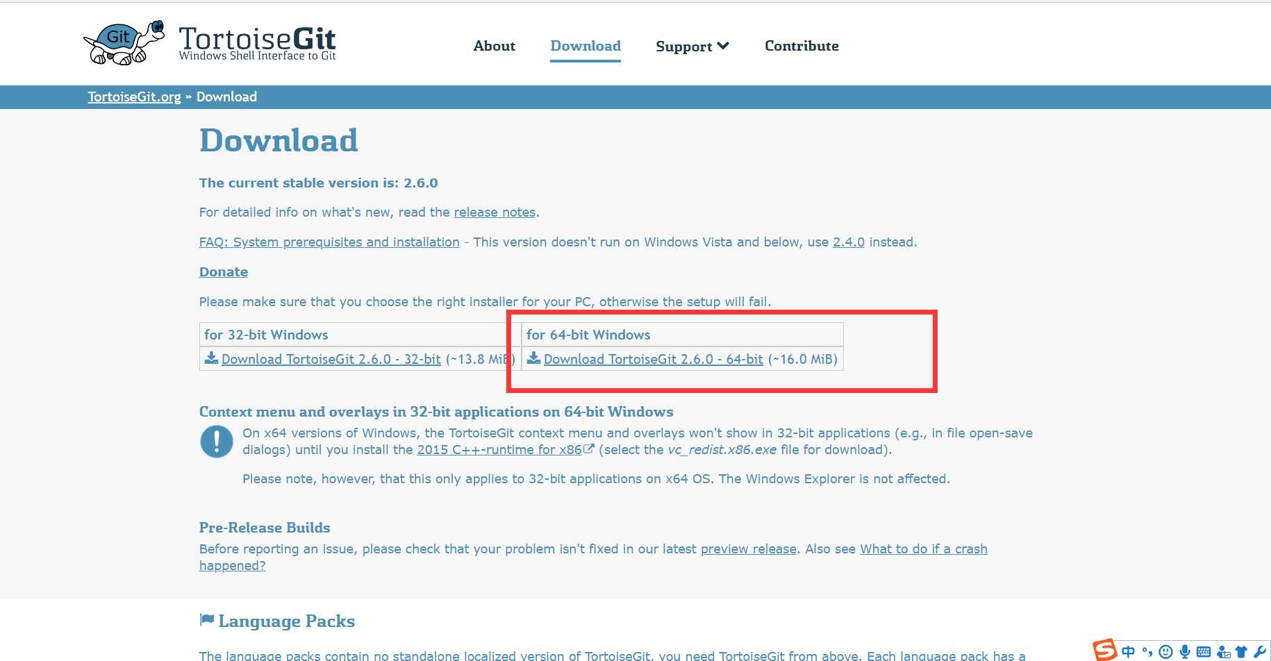Click the 32-bit download arrow icon

point(211,358)
